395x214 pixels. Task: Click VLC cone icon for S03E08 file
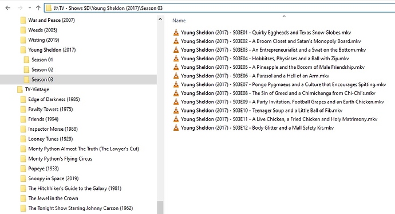click(x=176, y=93)
